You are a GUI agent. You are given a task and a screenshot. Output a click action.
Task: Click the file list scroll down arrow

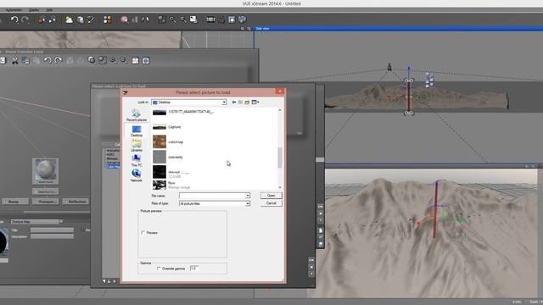(280, 187)
